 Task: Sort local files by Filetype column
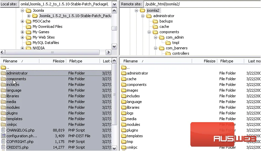click(x=83, y=61)
